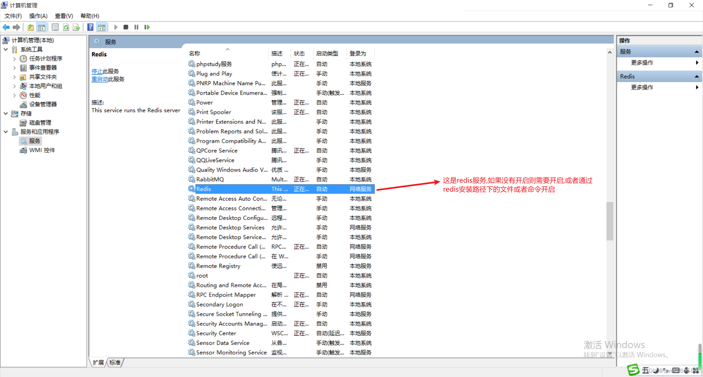Click the Properties toolbar icon
Image resolution: width=703 pixels, height=377 pixels.
(55, 27)
